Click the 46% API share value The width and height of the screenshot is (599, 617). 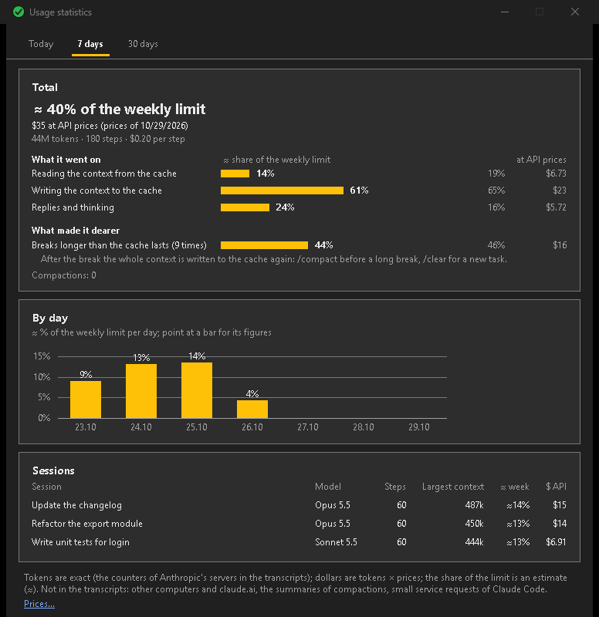[496, 245]
